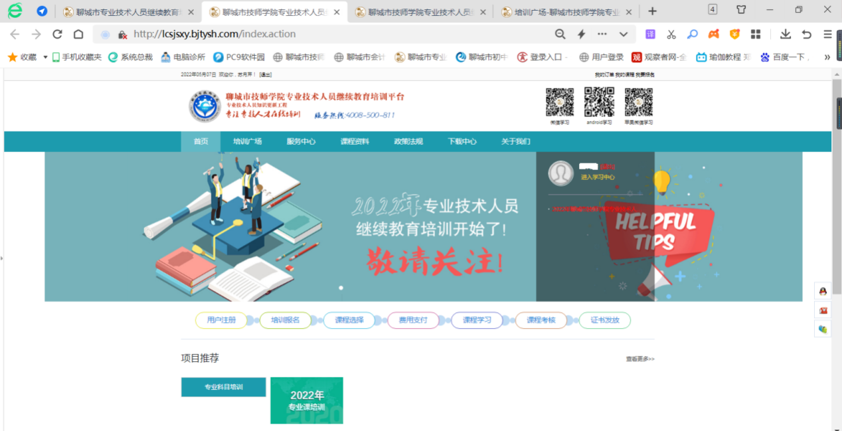Click the downloads arrow icon
This screenshot has height=431, width=842.
(x=786, y=35)
